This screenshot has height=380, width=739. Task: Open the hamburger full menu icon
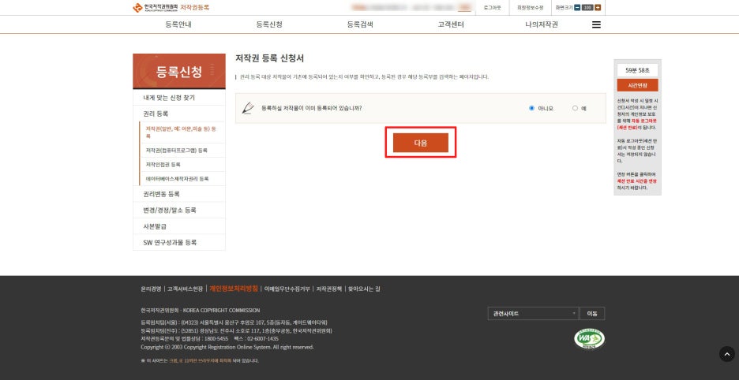coord(596,25)
